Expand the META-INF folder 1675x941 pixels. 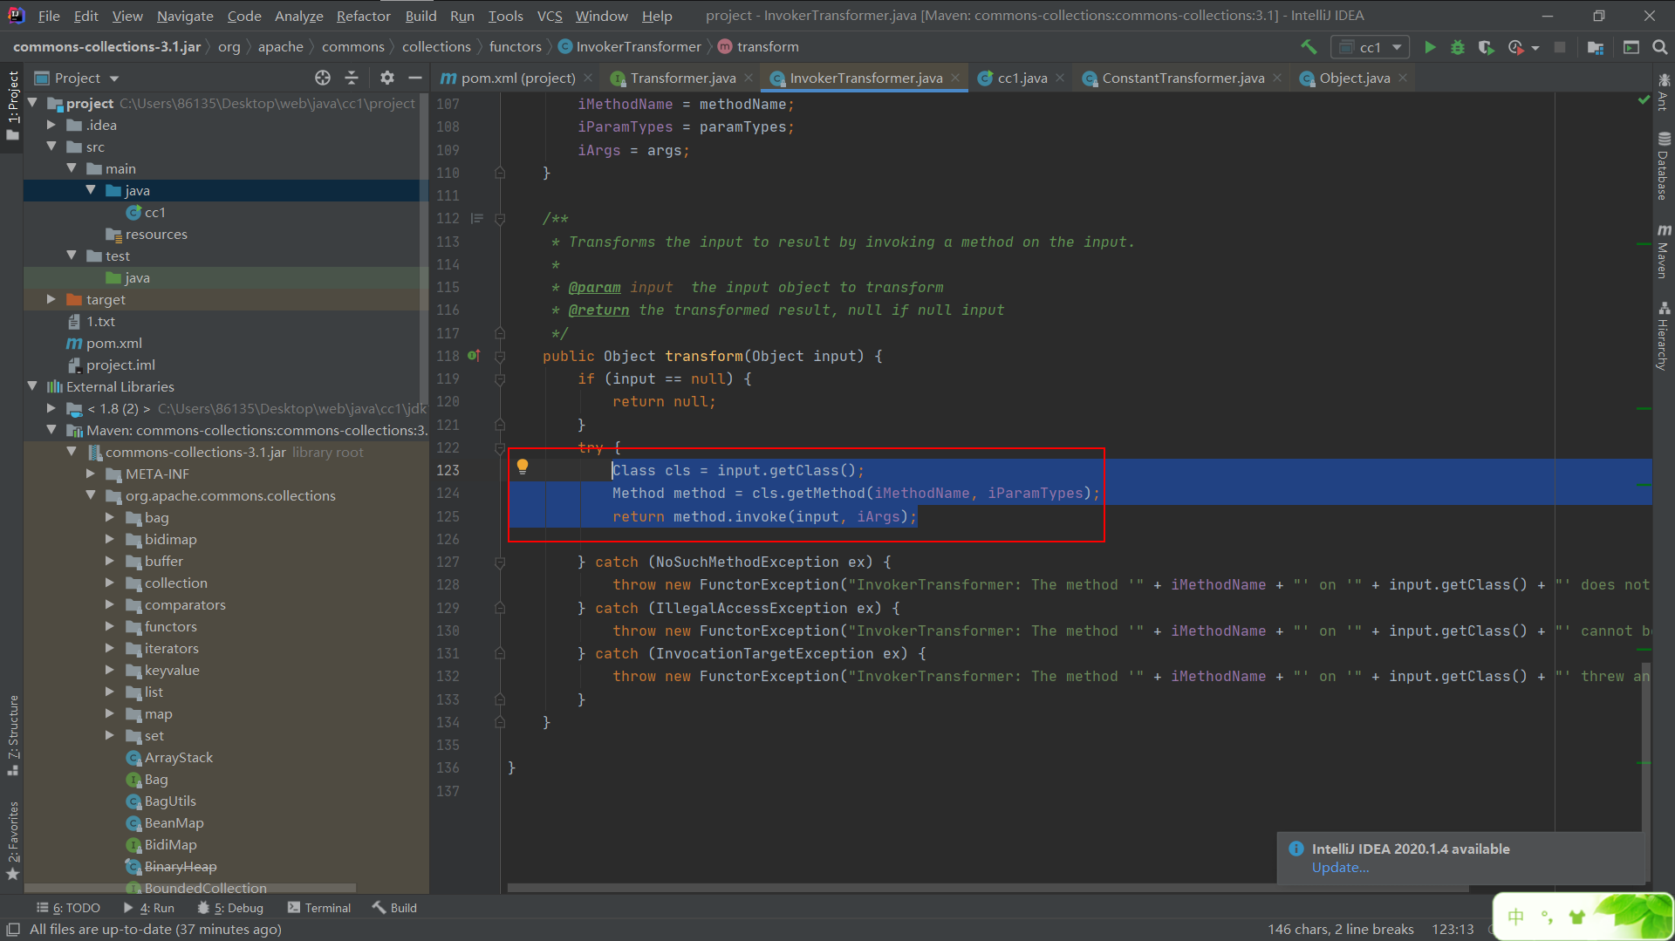tap(91, 474)
